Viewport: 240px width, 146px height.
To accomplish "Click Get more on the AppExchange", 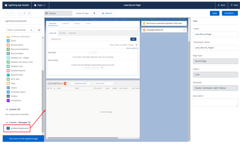I will pyautogui.click(x=23, y=139).
